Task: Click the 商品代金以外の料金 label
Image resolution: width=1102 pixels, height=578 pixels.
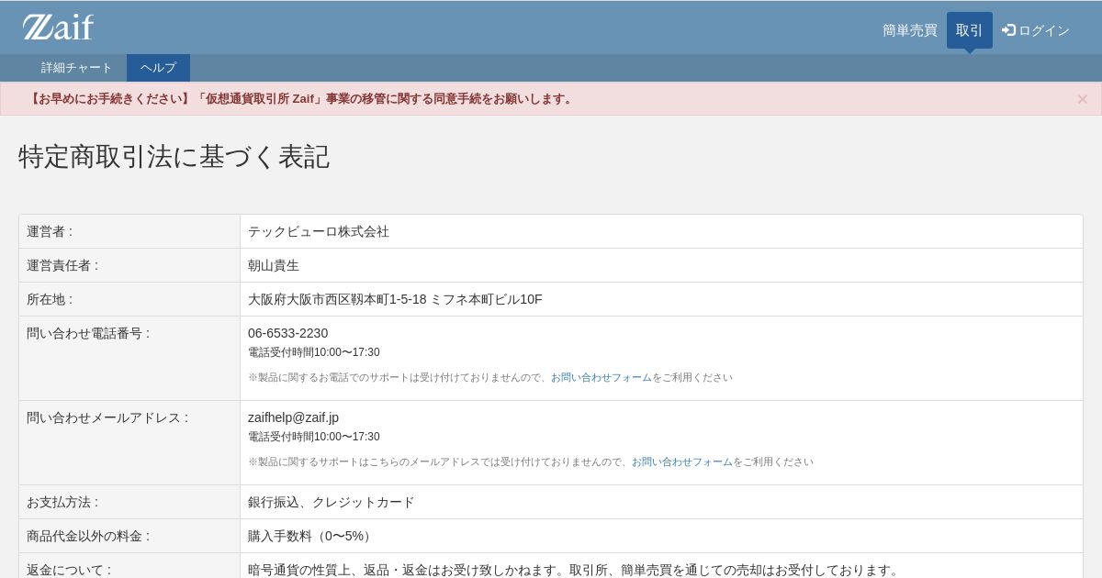Action: point(88,536)
